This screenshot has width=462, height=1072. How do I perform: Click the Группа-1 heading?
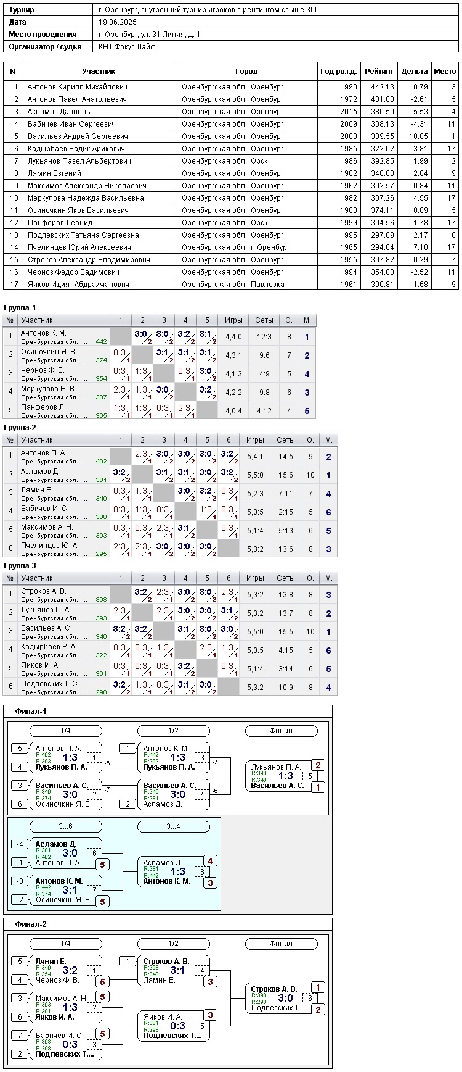point(20,308)
